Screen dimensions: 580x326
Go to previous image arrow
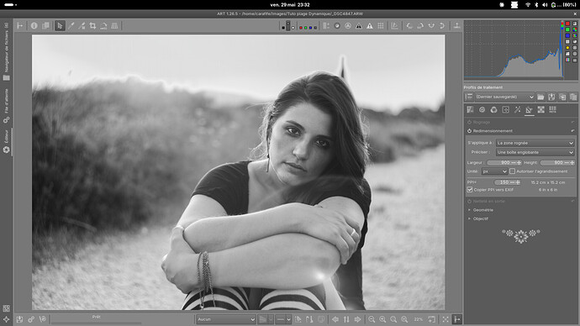click(335, 319)
